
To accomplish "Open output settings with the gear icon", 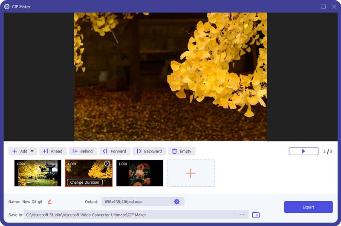I will tap(176, 202).
